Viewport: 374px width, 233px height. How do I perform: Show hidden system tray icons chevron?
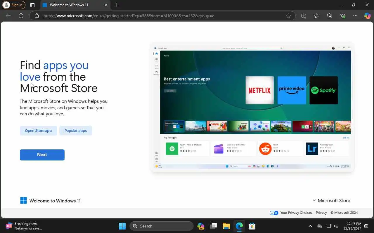[310, 226]
